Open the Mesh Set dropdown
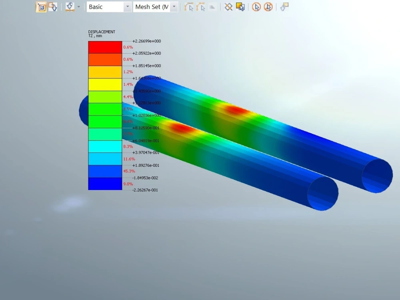Viewport: 400px width, 300px height. point(174,7)
